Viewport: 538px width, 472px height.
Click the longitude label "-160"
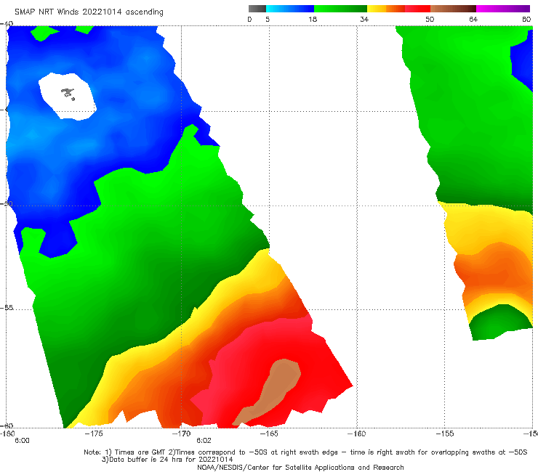[357, 434]
